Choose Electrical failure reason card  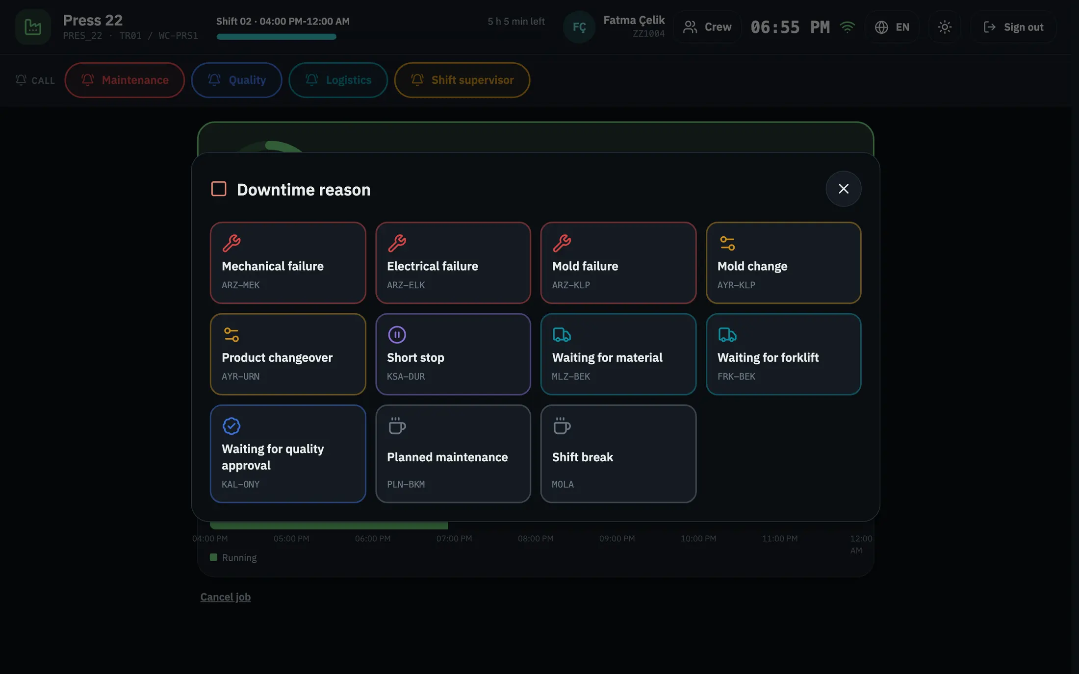click(453, 263)
